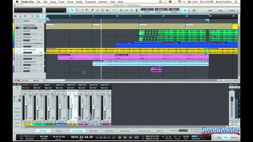Open the Presence instrument selector on Fingered Bass
This screenshot has width=253, height=142.
pos(30,28)
